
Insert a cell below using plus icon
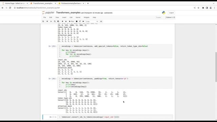pos(47,21)
